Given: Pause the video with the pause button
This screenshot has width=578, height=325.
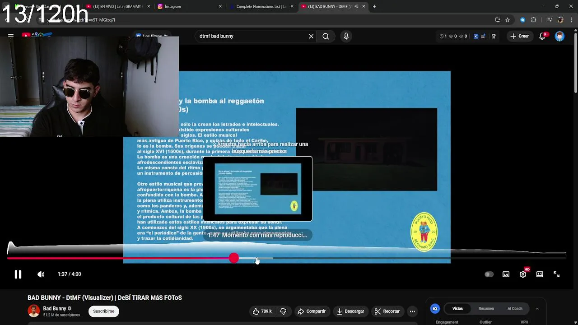Looking at the screenshot, I should pyautogui.click(x=18, y=274).
